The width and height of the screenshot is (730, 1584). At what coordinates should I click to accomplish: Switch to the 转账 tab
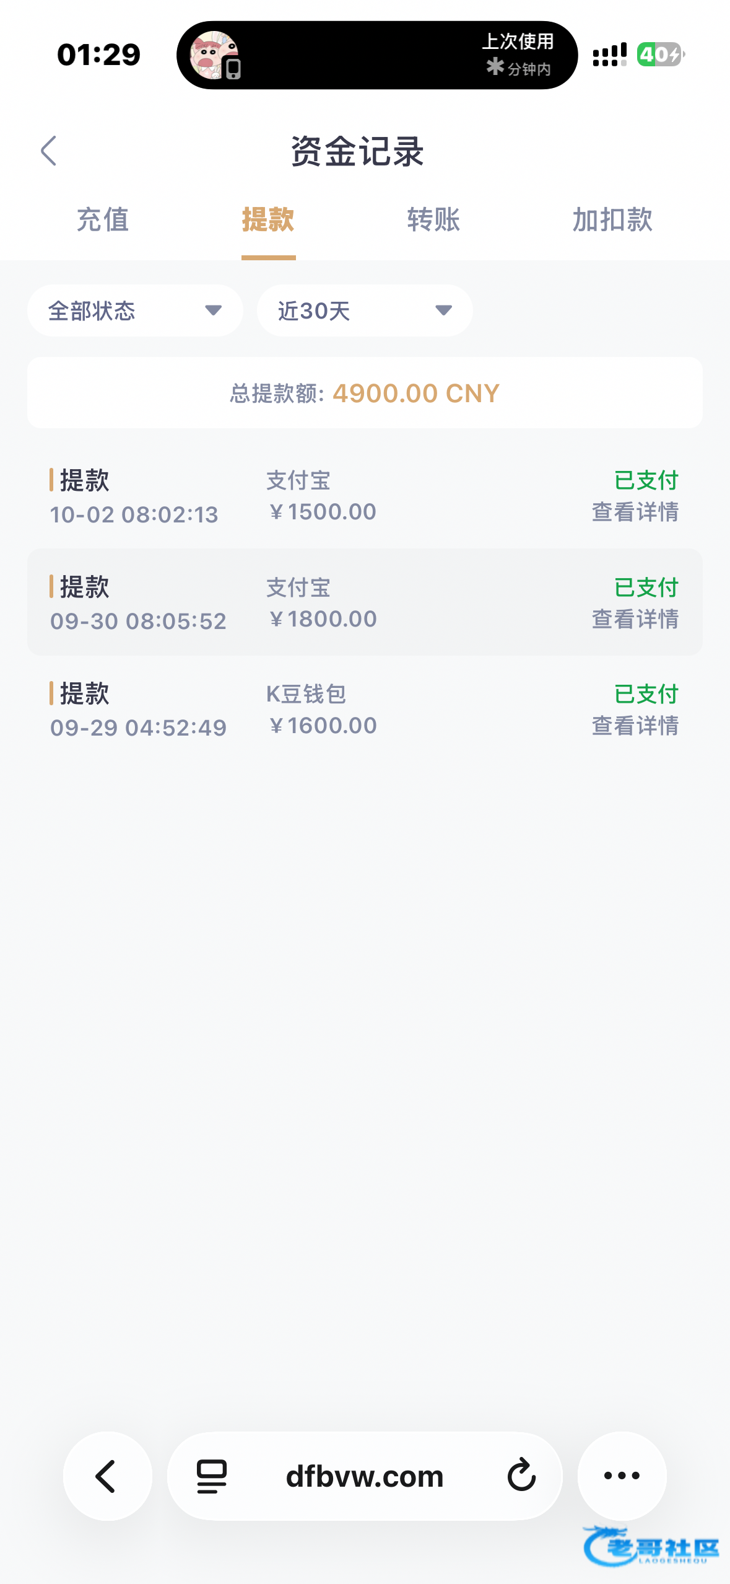pos(433,220)
